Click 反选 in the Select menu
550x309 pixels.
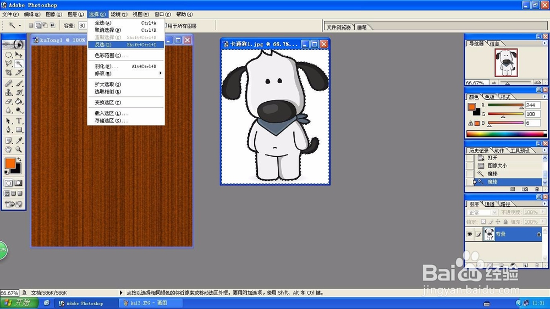(x=126, y=45)
